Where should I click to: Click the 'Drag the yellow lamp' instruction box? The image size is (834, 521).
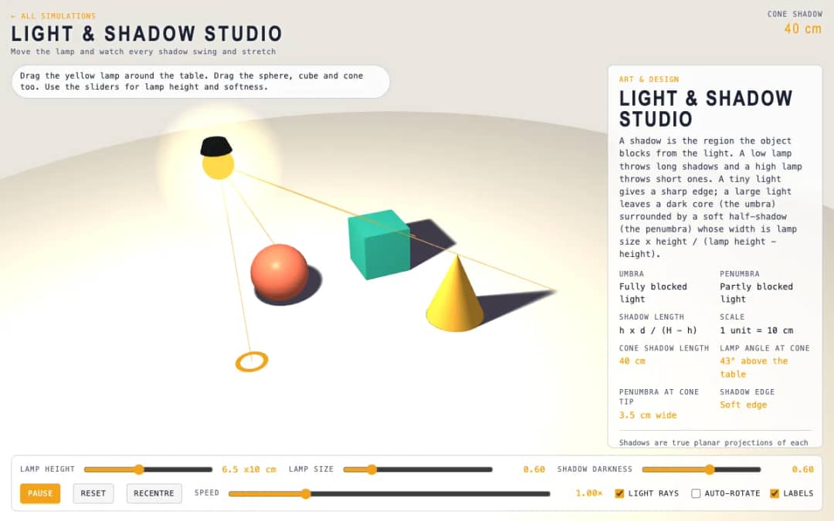(201, 81)
